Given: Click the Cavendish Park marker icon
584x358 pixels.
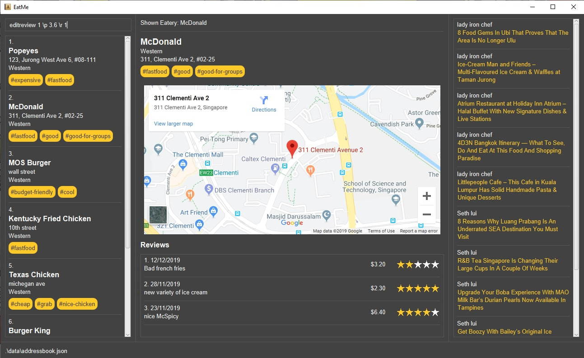Looking at the screenshot, I should click(419, 123).
